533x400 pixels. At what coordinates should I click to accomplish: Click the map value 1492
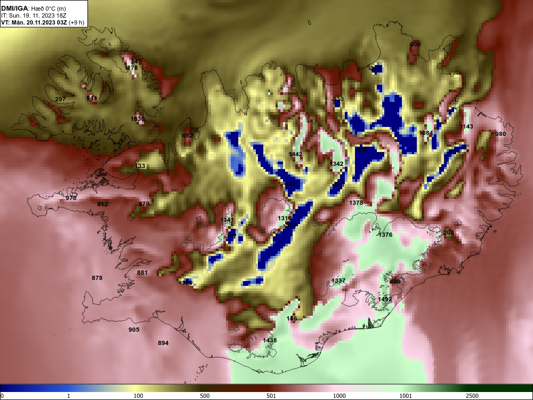385,299
